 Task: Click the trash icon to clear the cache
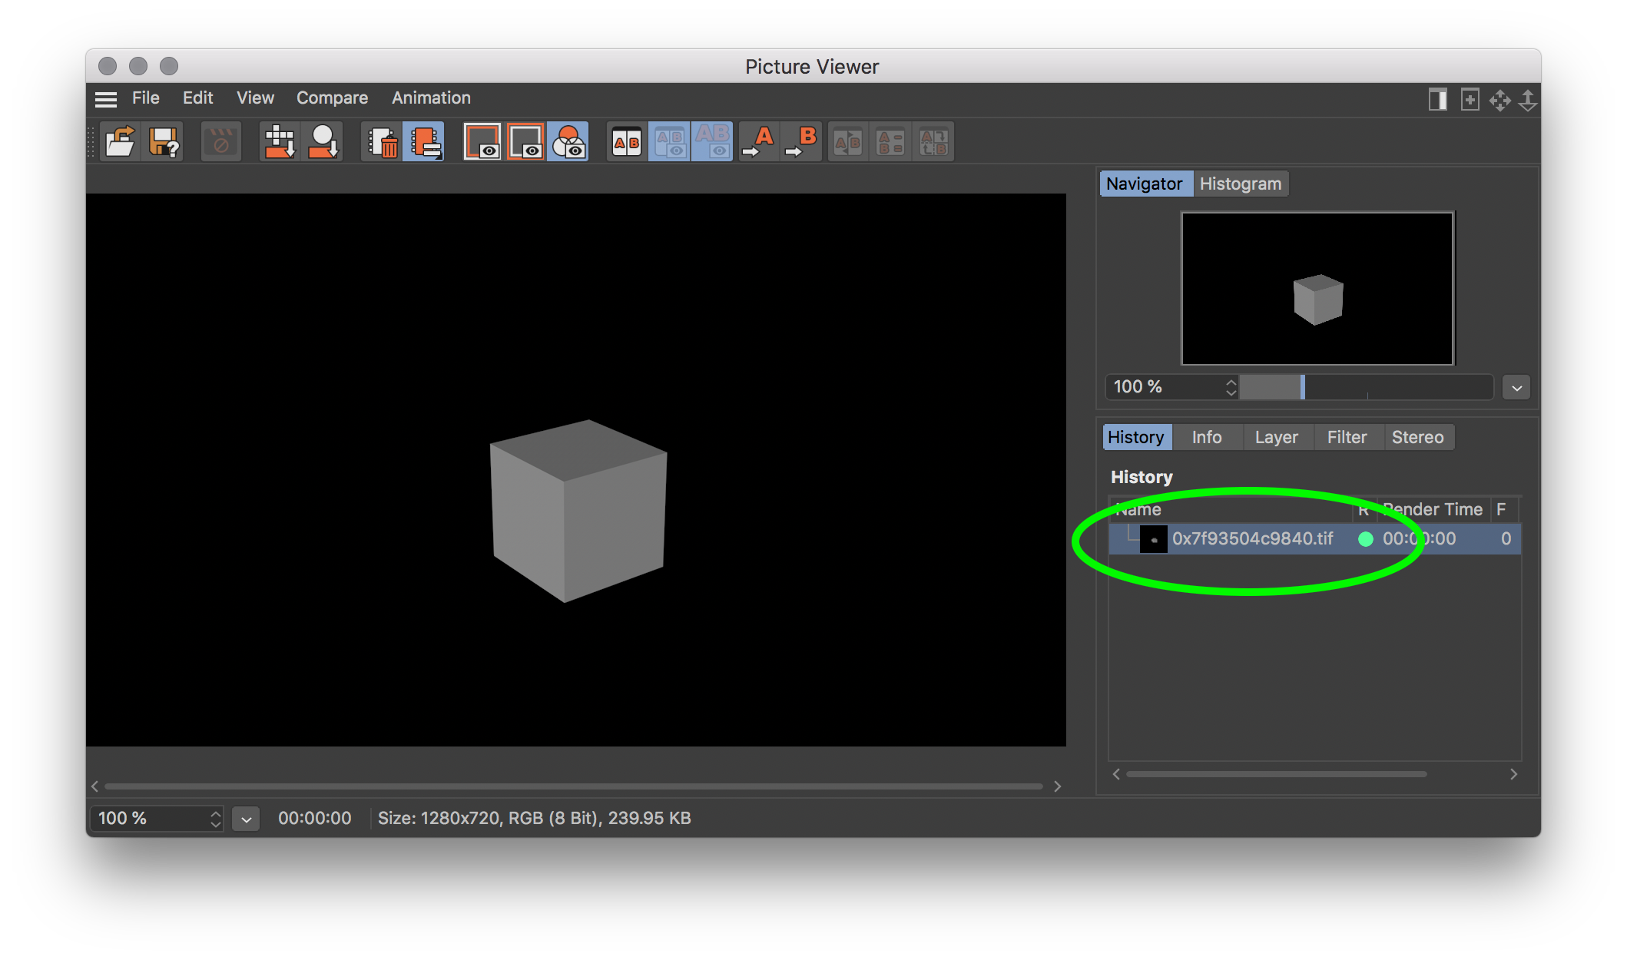pyautogui.click(x=383, y=142)
